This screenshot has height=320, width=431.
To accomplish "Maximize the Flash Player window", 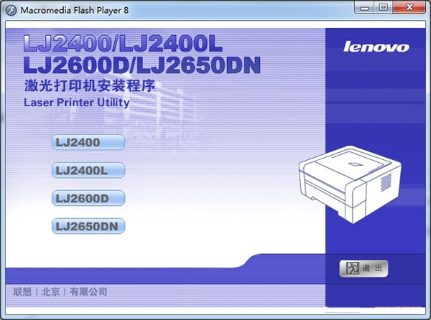I will click(x=384, y=7).
